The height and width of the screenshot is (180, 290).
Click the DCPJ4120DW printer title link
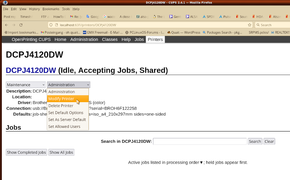[x=31, y=70]
